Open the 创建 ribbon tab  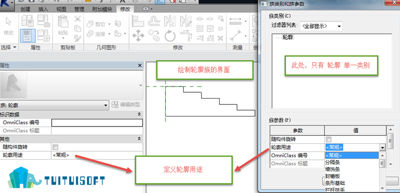25,9
